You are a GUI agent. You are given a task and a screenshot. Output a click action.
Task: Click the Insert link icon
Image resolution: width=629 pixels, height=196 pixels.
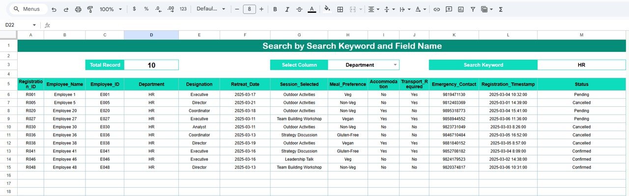[436, 9]
